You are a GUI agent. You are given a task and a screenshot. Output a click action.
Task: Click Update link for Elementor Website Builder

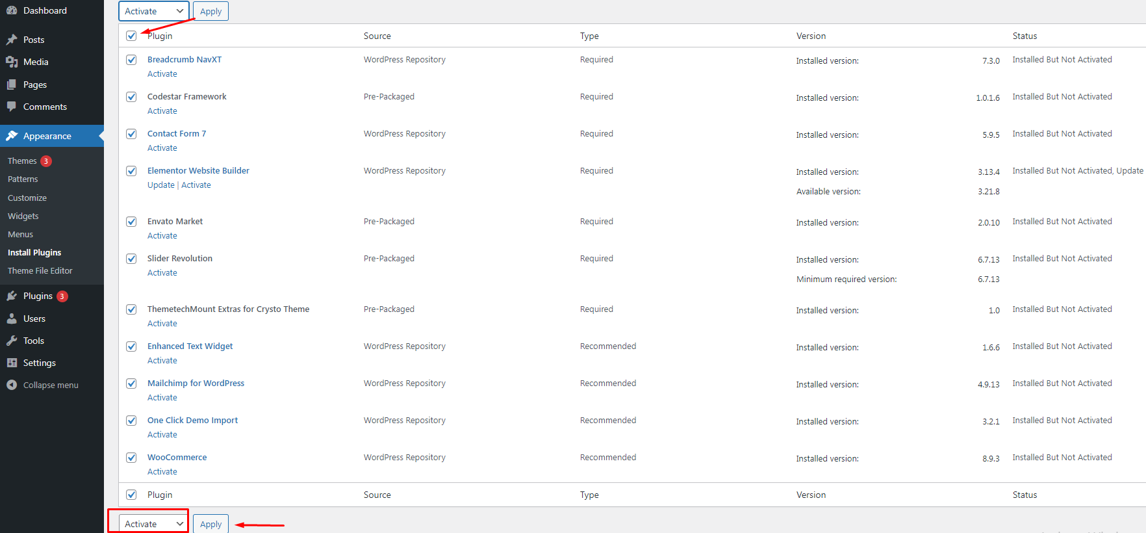click(160, 185)
